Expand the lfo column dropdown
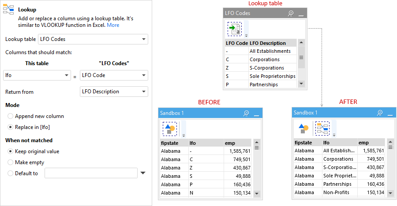Viewport: 397px width, 206px height. pyautogui.click(x=37, y=75)
